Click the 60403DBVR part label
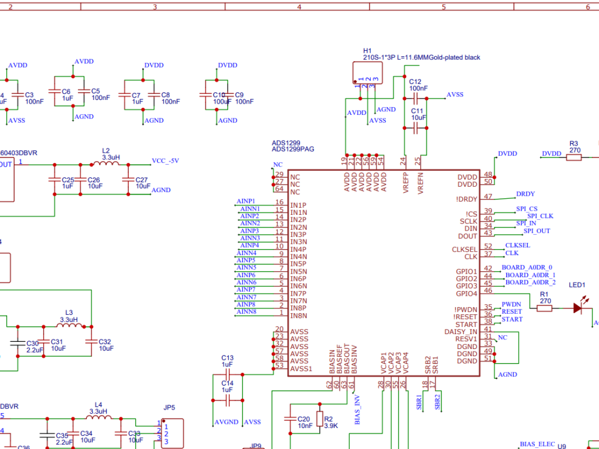Image resolution: width=599 pixels, height=449 pixels. [x=19, y=153]
